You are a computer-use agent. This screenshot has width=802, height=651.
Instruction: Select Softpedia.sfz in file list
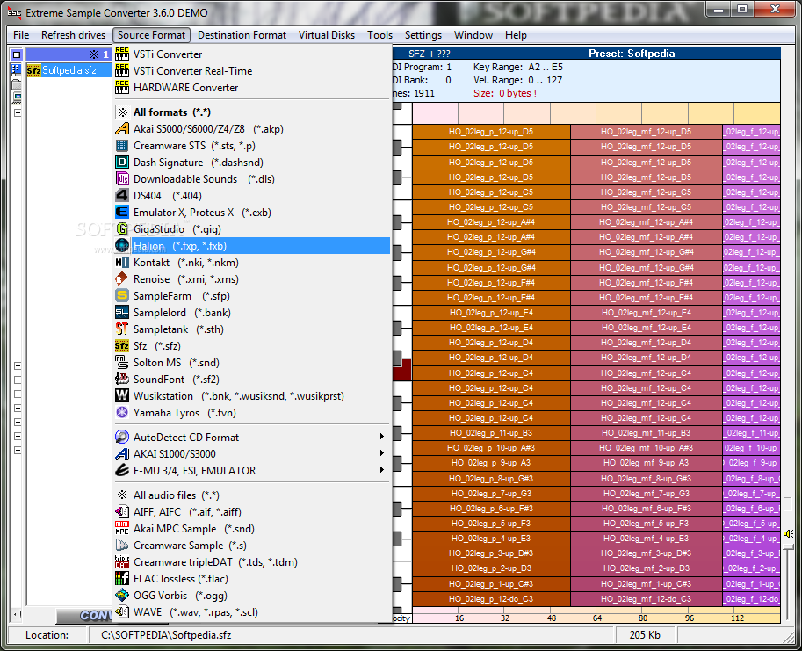pos(69,70)
